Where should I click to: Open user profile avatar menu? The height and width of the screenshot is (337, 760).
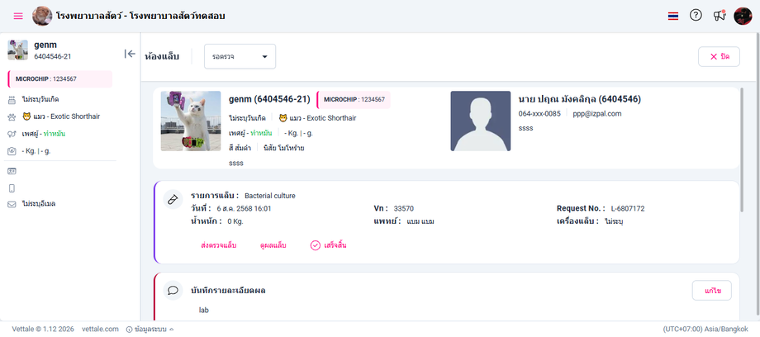pos(743,16)
